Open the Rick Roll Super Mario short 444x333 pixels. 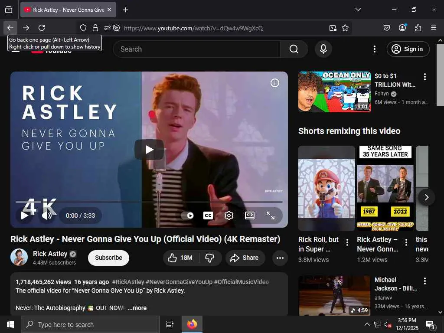click(326, 188)
